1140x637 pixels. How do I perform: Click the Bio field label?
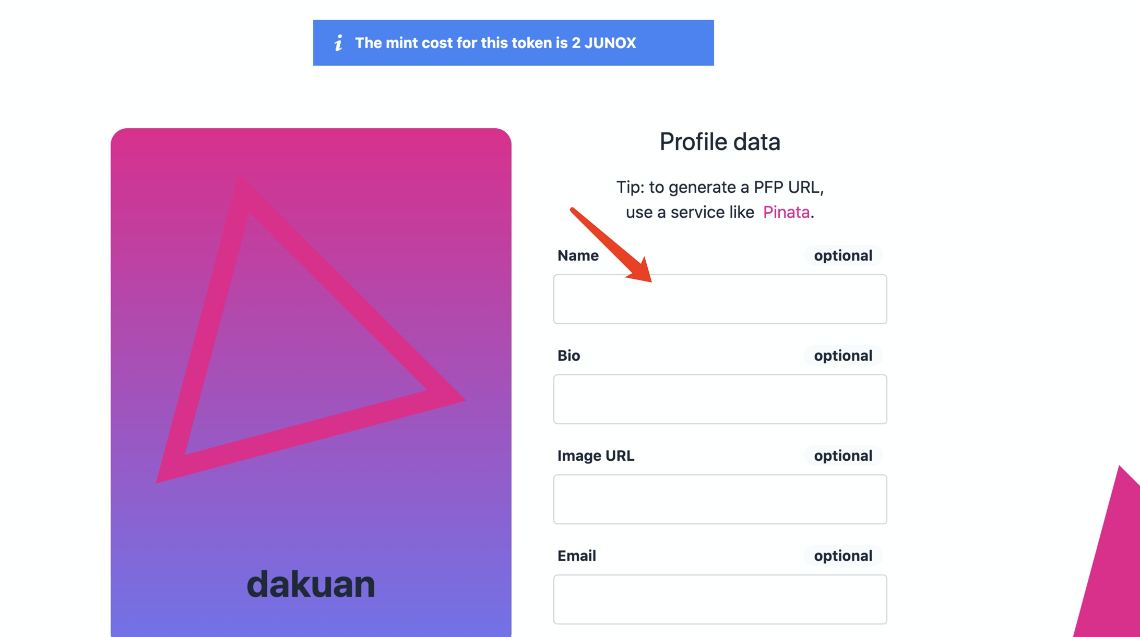pos(568,356)
